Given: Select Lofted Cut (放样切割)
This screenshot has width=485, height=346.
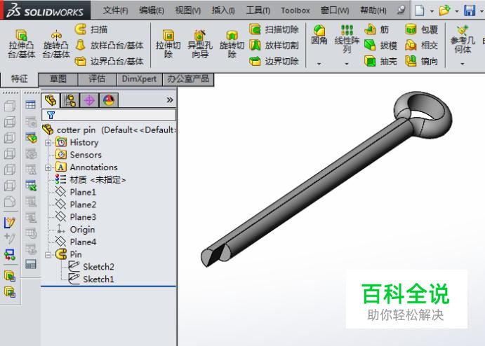Looking at the screenshot, I should tap(274, 46).
